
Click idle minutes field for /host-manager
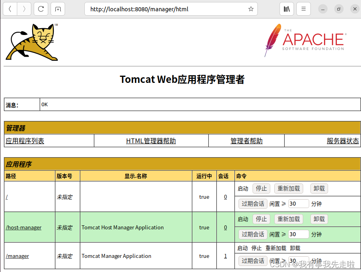[298, 235]
